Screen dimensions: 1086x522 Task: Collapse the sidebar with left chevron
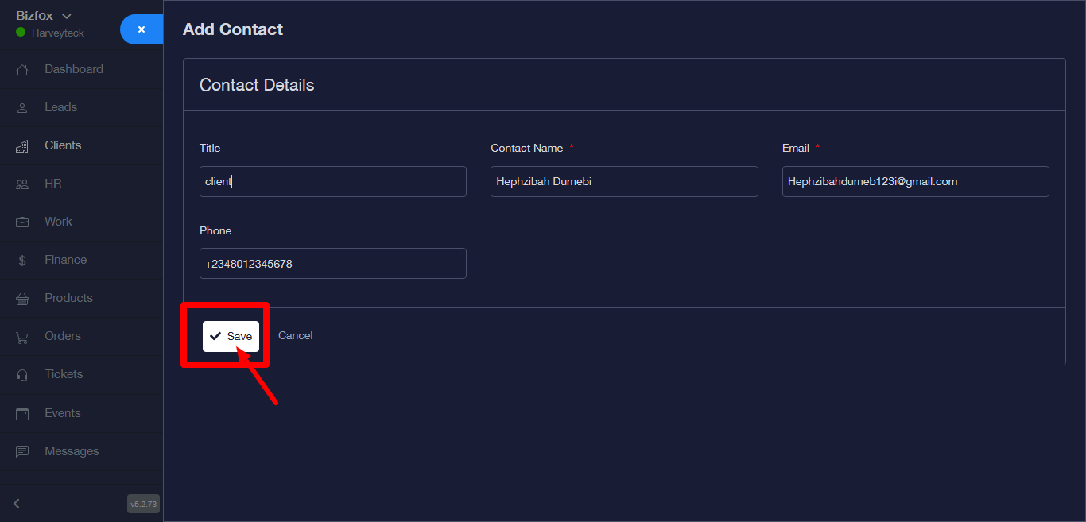[x=17, y=503]
